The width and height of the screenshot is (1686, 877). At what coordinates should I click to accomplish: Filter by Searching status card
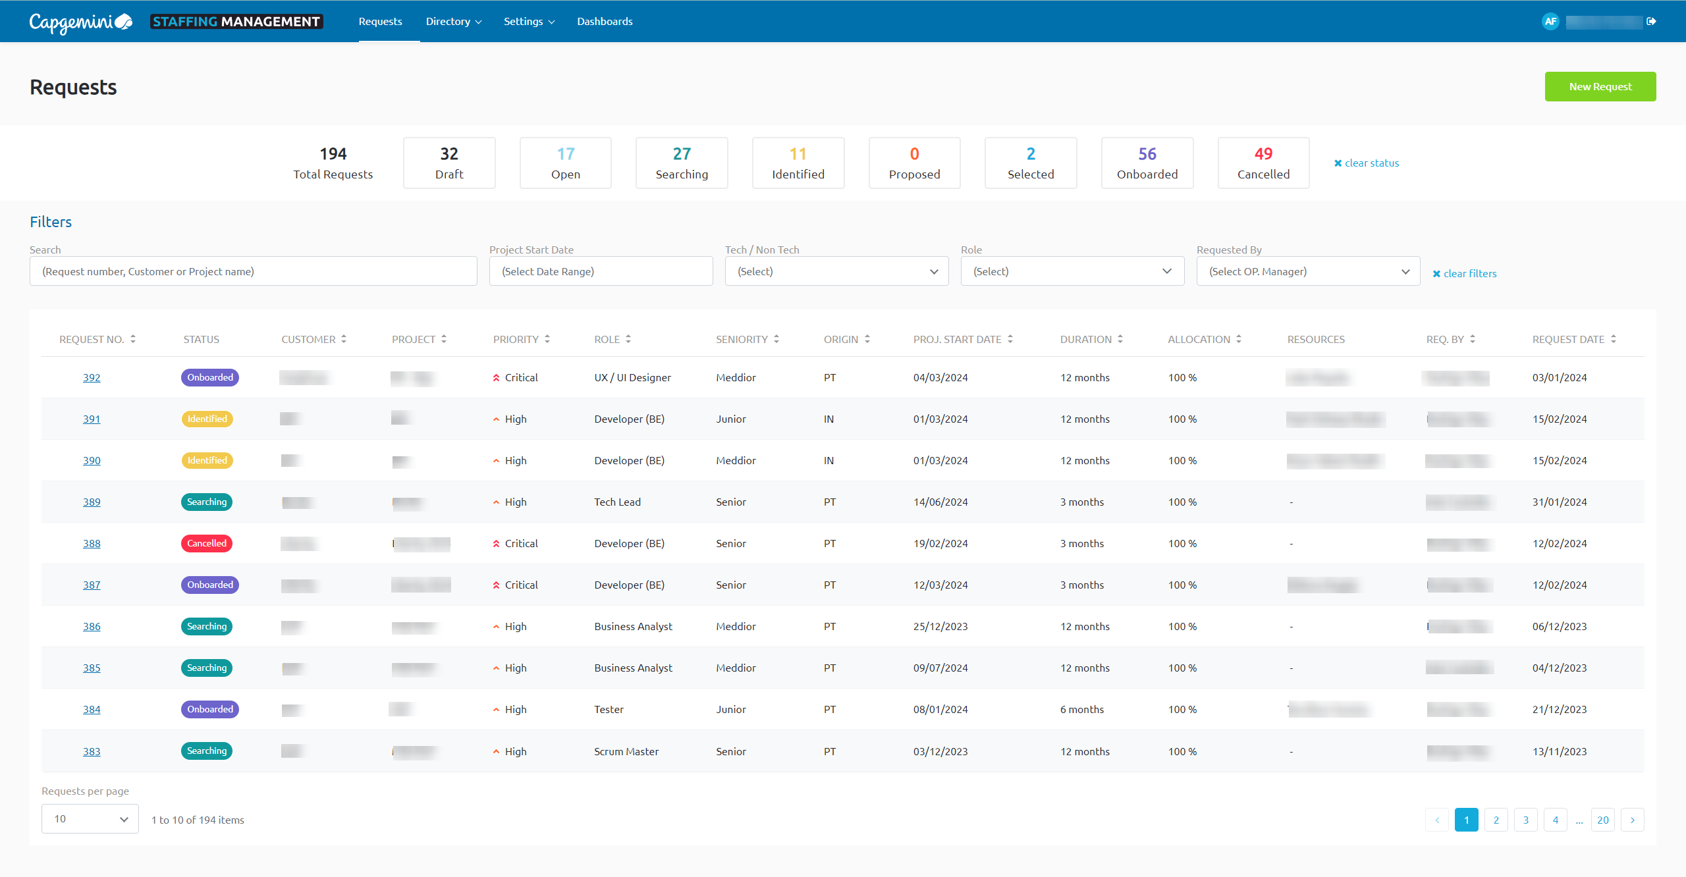682,163
